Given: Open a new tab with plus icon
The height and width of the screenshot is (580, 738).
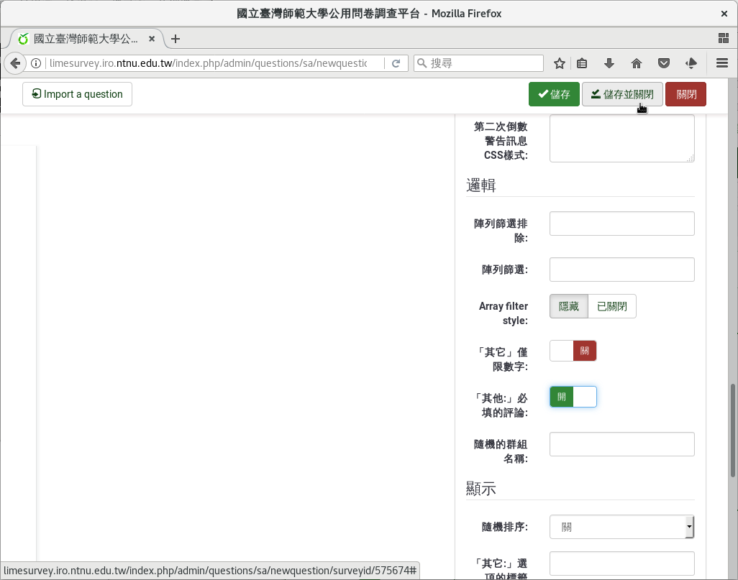Looking at the screenshot, I should coord(176,39).
